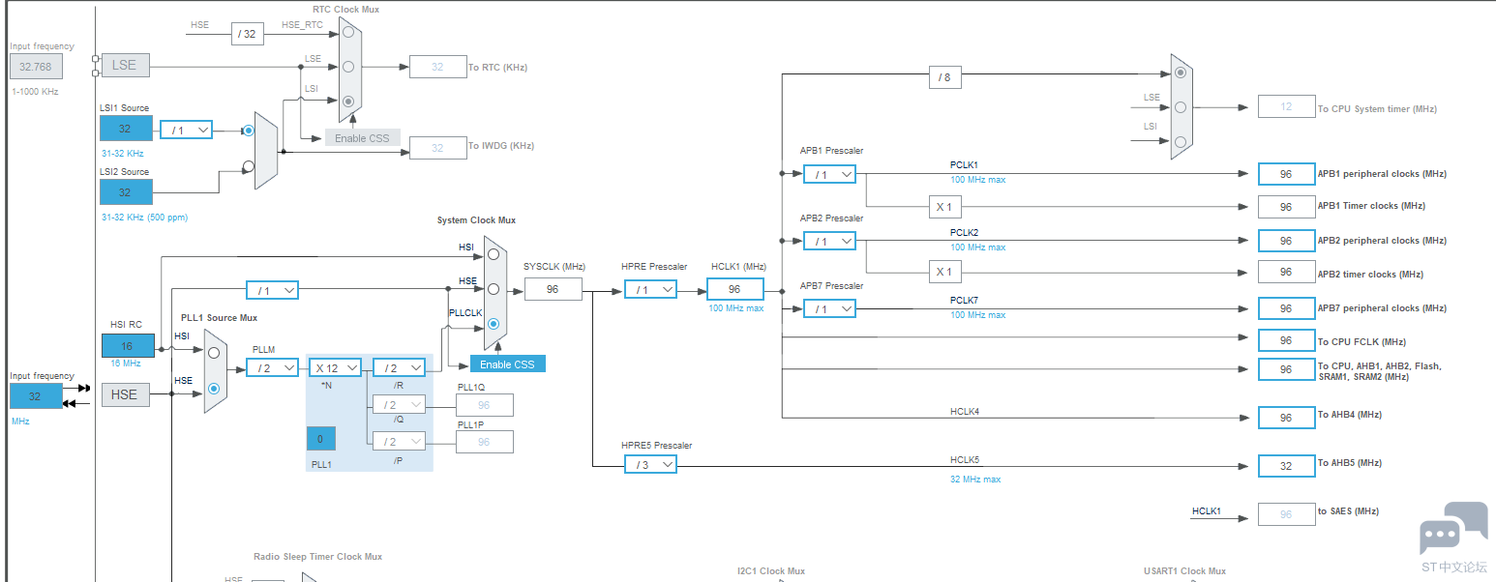Click PLL1P output value box
1496x582 pixels.
coord(484,442)
